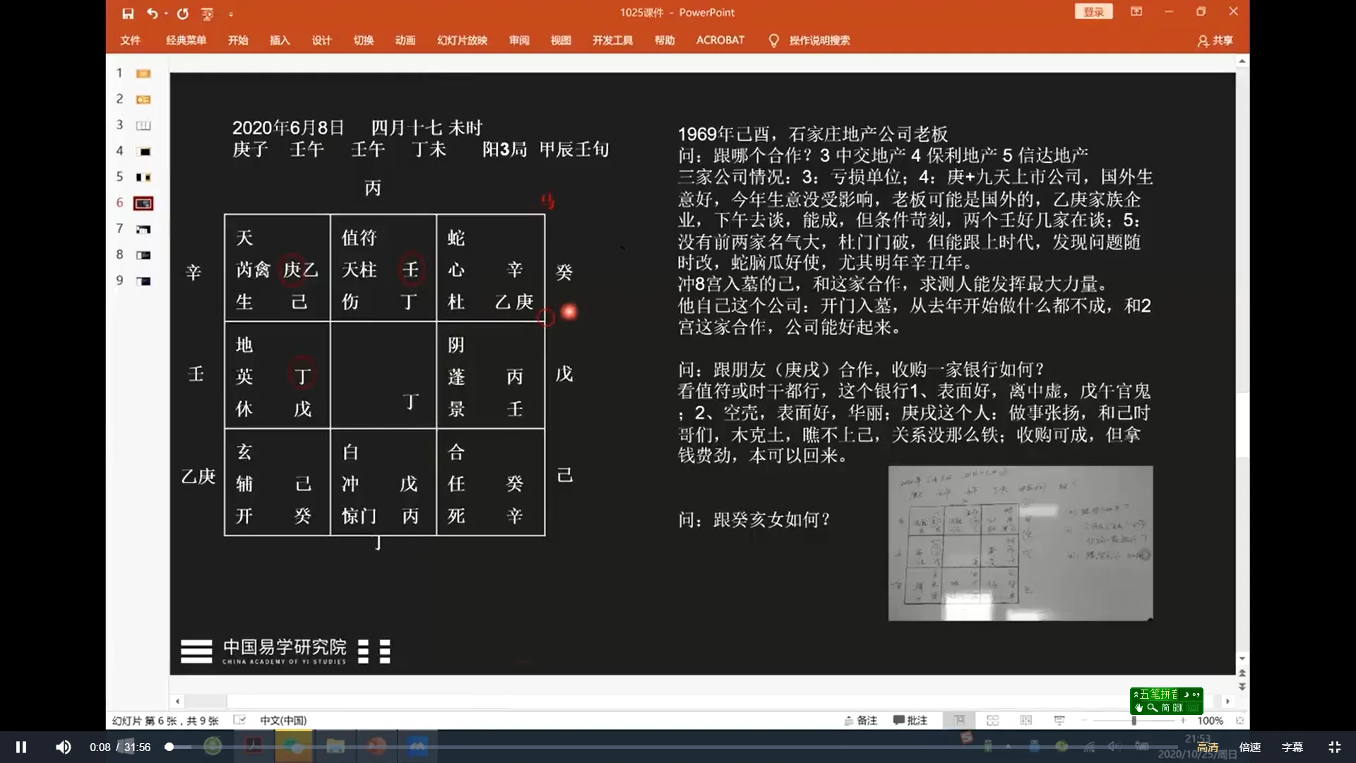Open 文件 file menu

pyautogui.click(x=131, y=40)
